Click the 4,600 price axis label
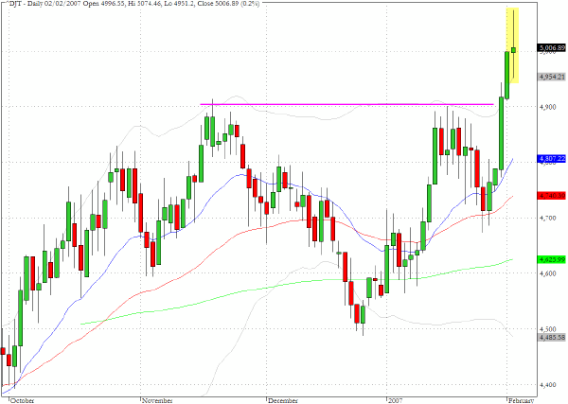The width and height of the screenshot is (568, 404). point(548,273)
